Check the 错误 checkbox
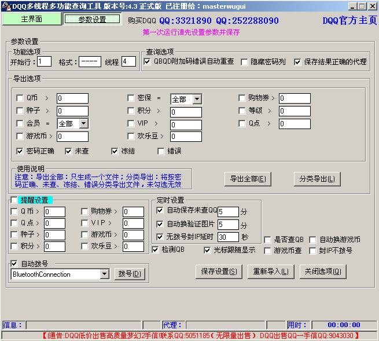The image size is (379, 341). [x=161, y=151]
